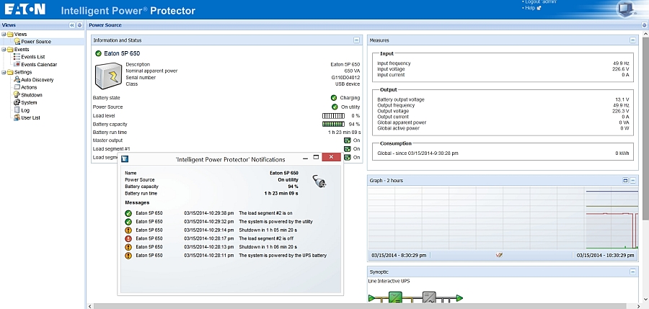Image resolution: width=649 pixels, height=309 pixels.
Task: Click message 'The system is powered by the UPS battery'
Action: point(283,256)
